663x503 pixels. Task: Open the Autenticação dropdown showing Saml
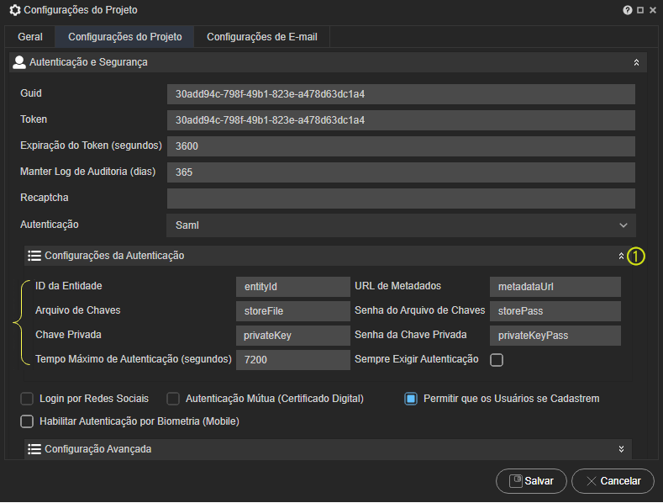coord(401,225)
